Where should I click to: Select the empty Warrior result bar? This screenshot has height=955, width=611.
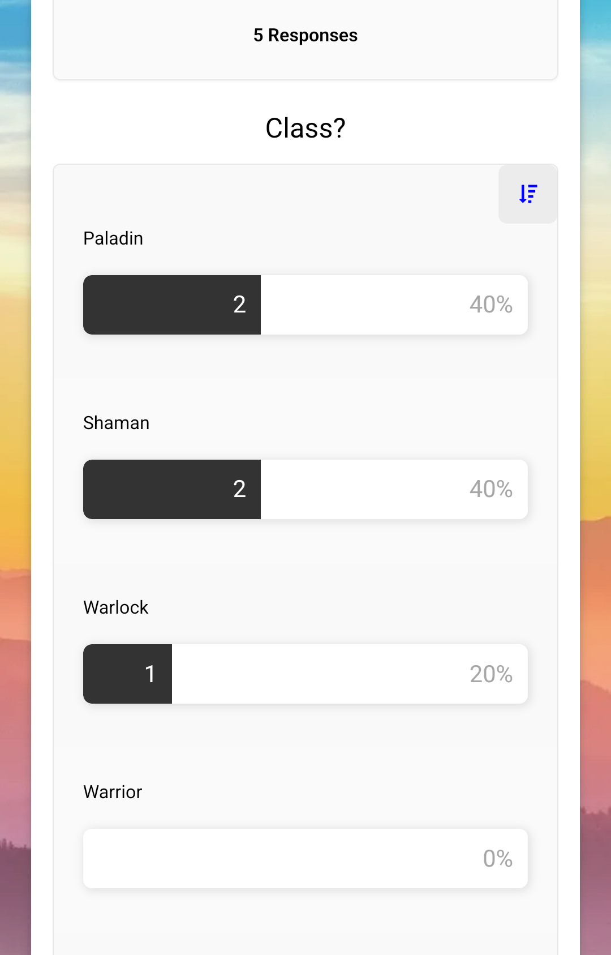[x=305, y=858]
